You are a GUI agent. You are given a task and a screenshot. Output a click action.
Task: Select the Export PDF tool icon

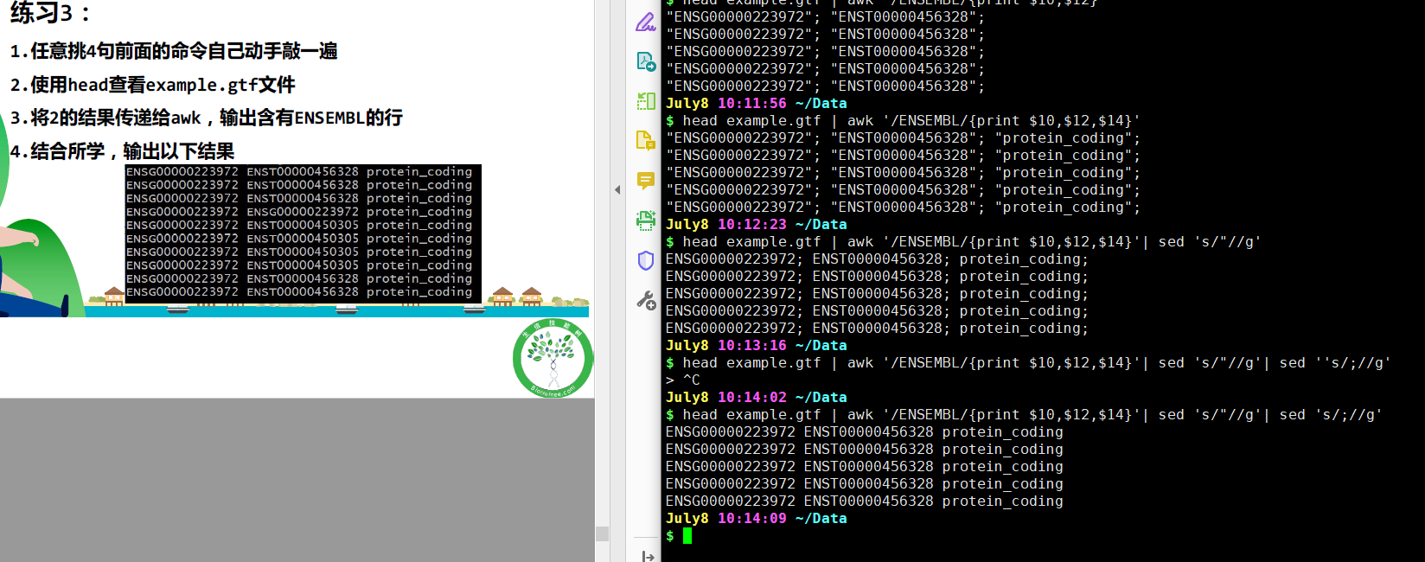click(x=645, y=61)
